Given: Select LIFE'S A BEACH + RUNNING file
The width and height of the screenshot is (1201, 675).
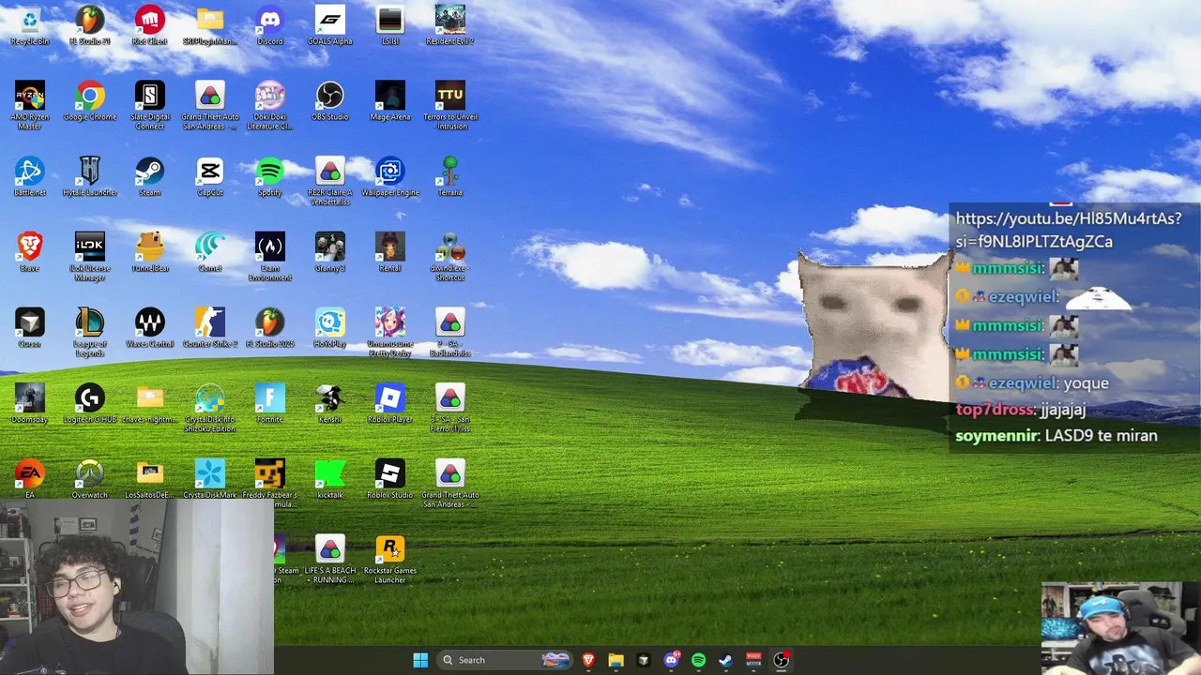Looking at the screenshot, I should pyautogui.click(x=330, y=560).
